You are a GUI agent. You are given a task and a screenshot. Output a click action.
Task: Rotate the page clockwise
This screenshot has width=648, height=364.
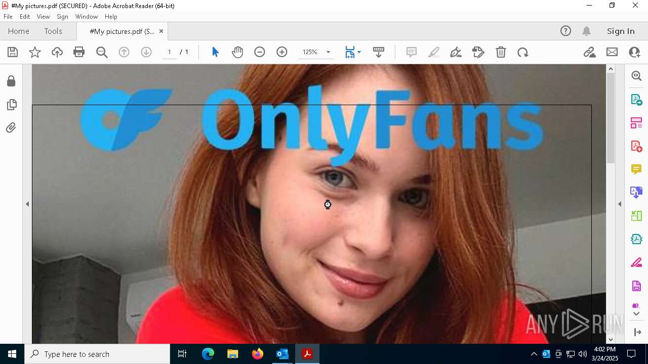click(x=523, y=52)
